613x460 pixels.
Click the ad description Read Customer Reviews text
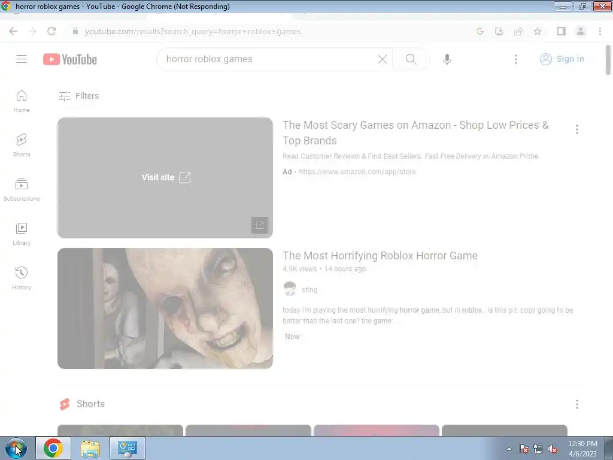411,156
